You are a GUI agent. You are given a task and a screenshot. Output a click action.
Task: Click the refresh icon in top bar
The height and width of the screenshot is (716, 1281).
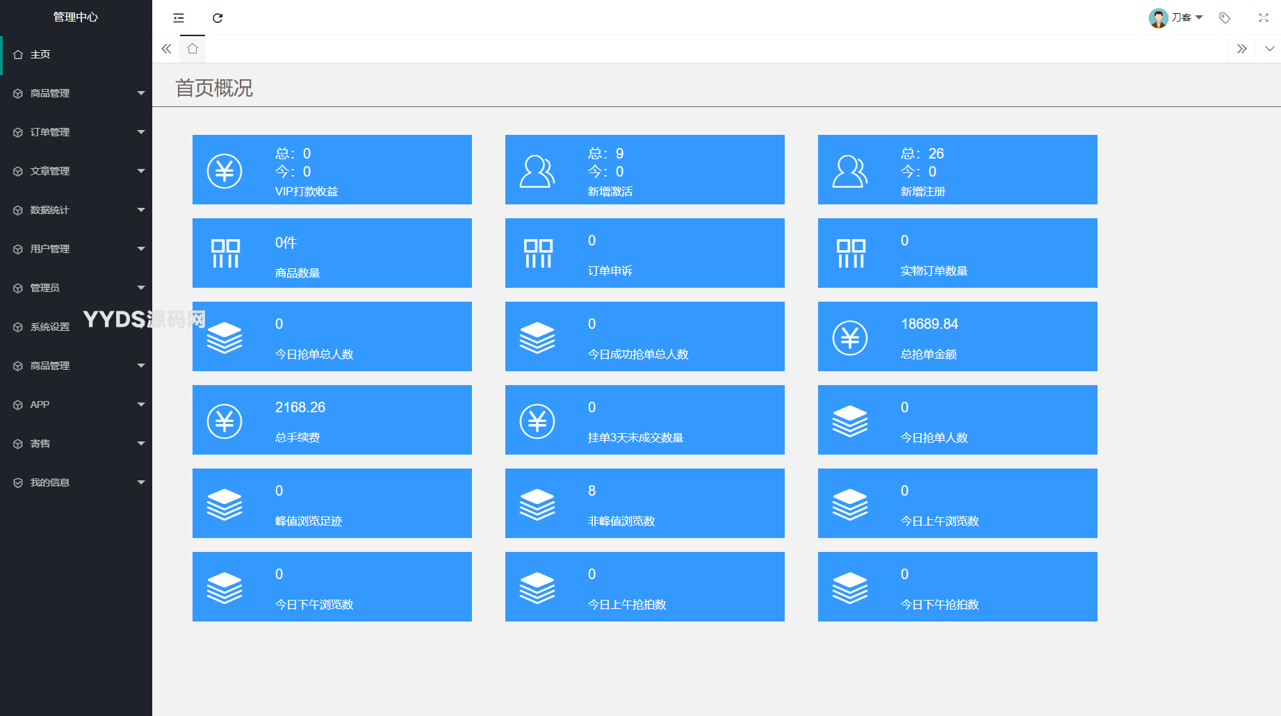point(218,18)
